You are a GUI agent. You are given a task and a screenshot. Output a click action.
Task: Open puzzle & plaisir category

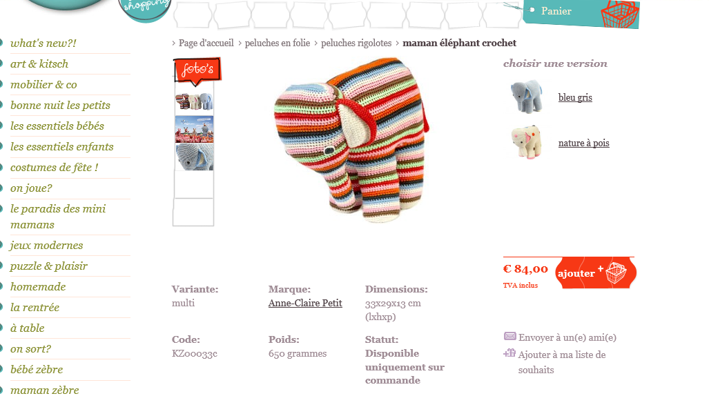pyautogui.click(x=49, y=266)
